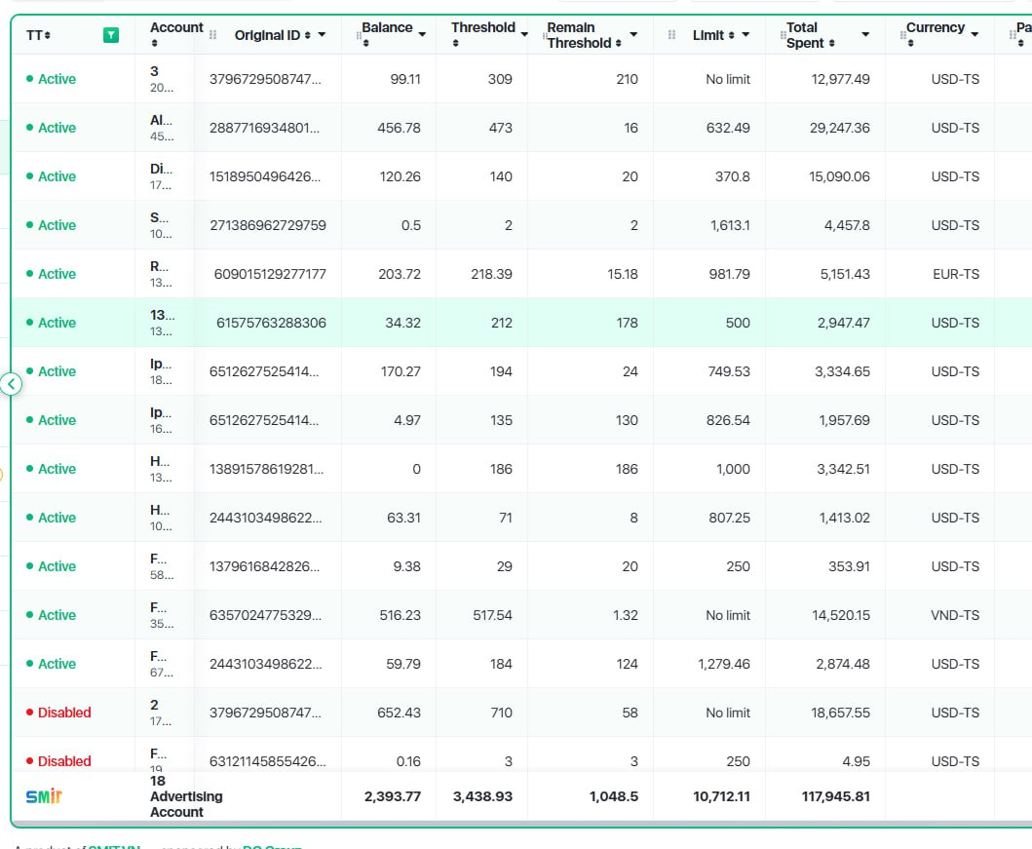Click Original ID 609015129277177 cell

[270, 274]
